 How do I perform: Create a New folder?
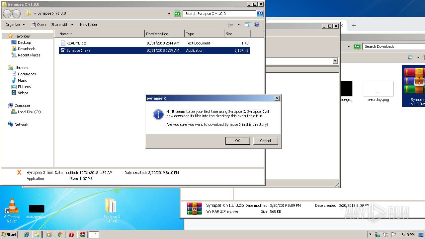click(89, 25)
